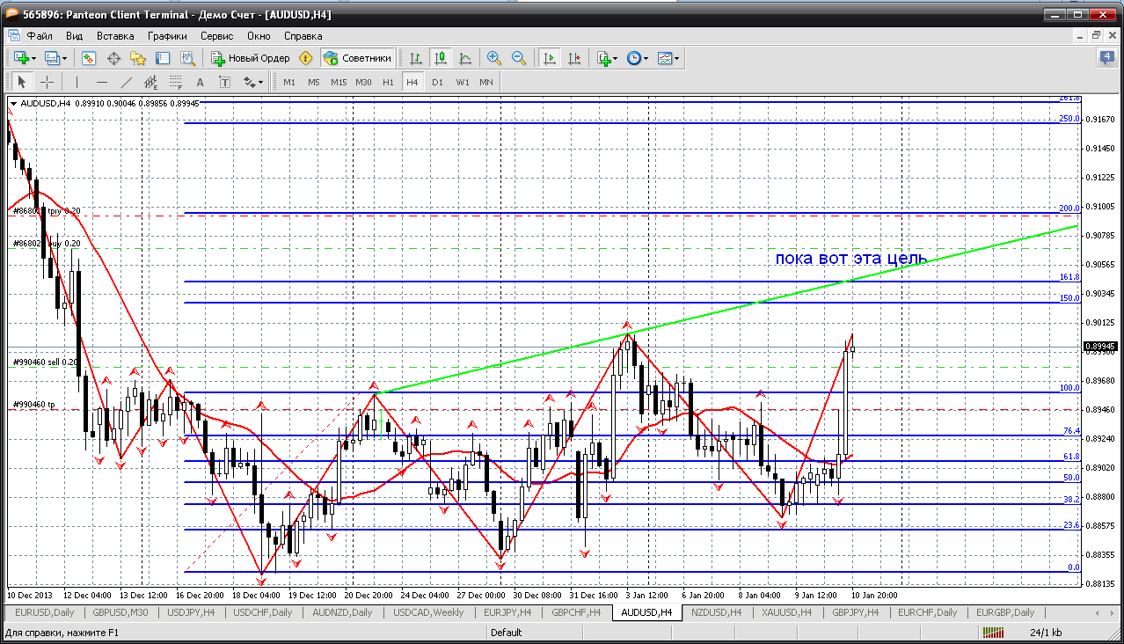Switch to H1 timeframe
The image size is (1124, 644).
pos(388,82)
